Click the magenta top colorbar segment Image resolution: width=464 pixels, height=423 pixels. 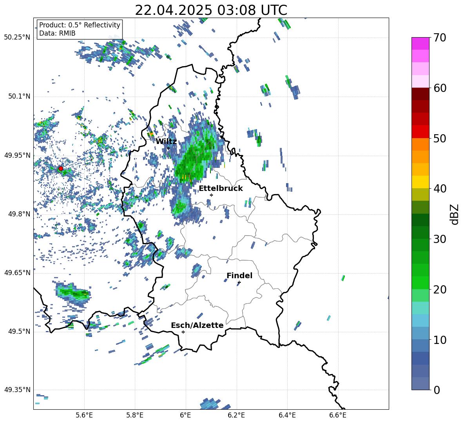click(420, 43)
